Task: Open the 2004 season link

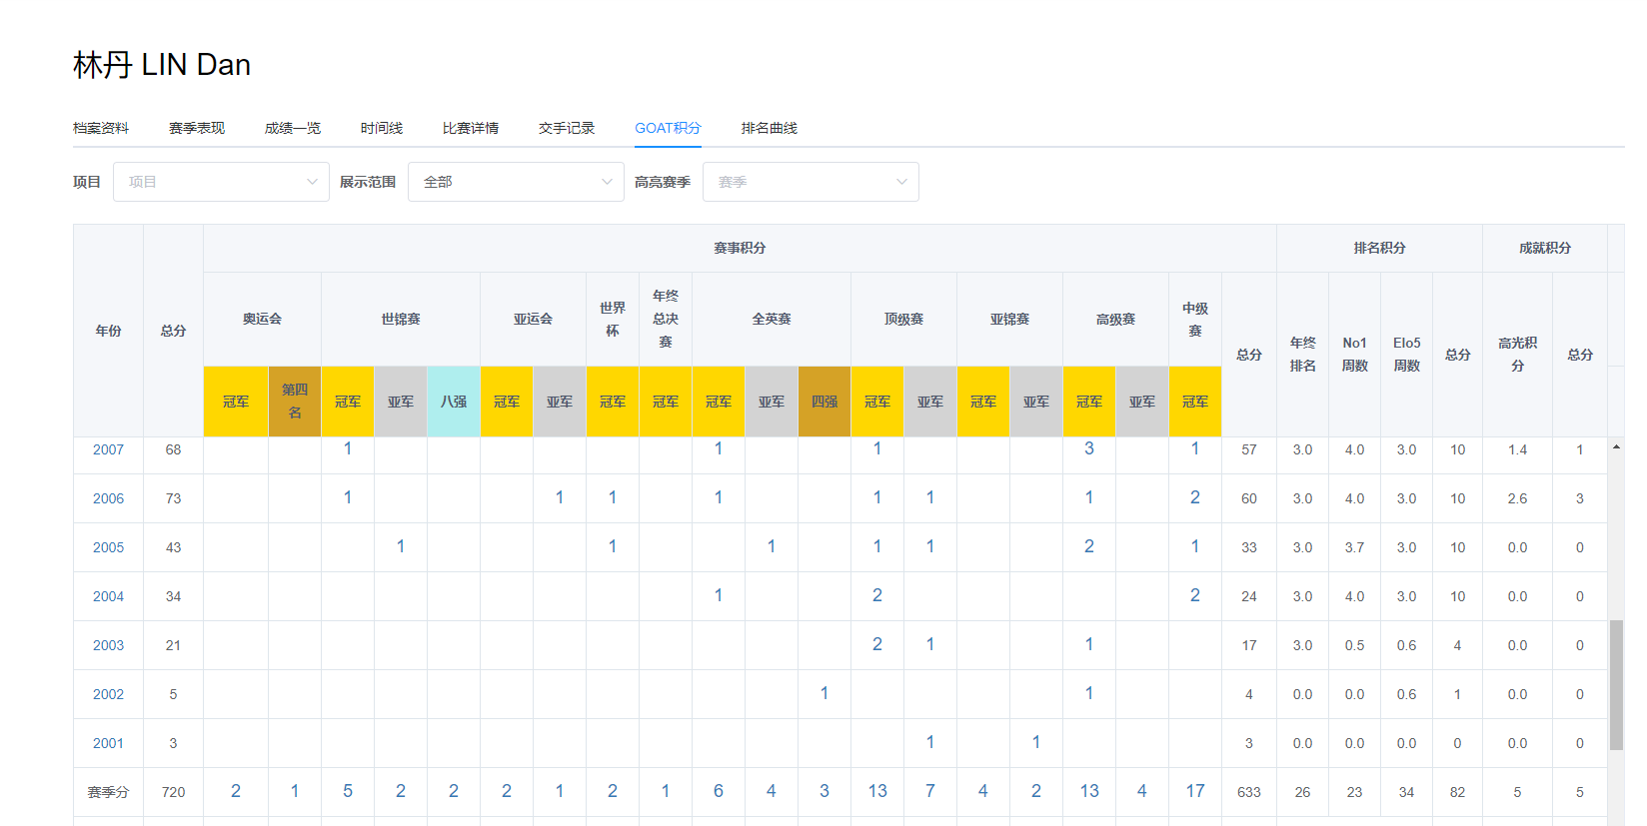Action: coord(108,596)
